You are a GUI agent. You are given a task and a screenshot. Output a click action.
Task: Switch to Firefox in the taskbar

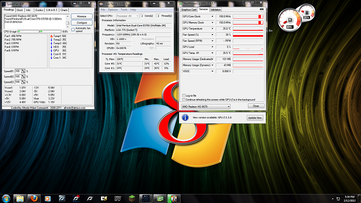(x=34, y=198)
